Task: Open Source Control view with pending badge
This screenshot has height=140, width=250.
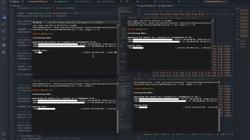Action: coord(4,17)
